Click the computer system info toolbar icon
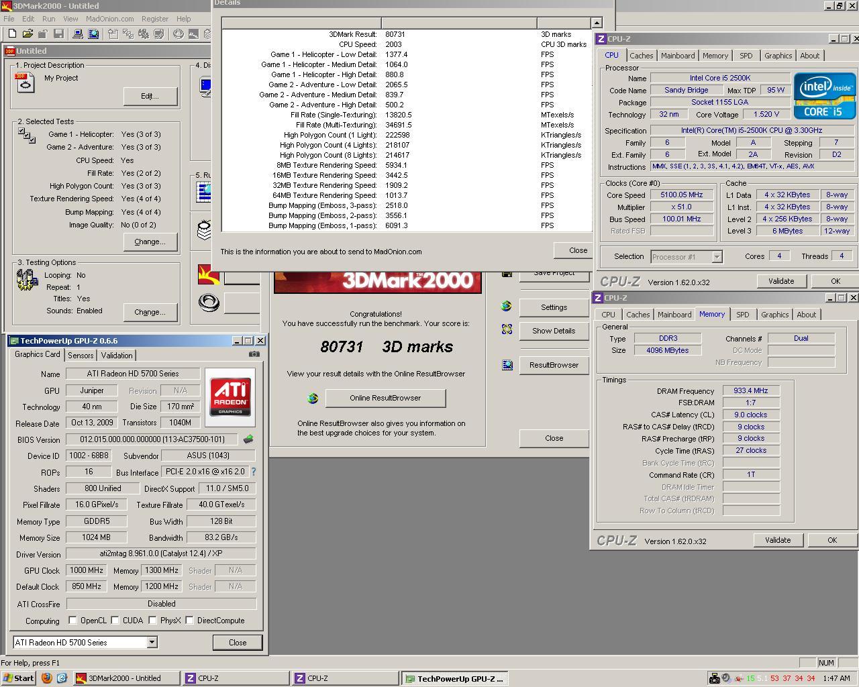 (78, 34)
